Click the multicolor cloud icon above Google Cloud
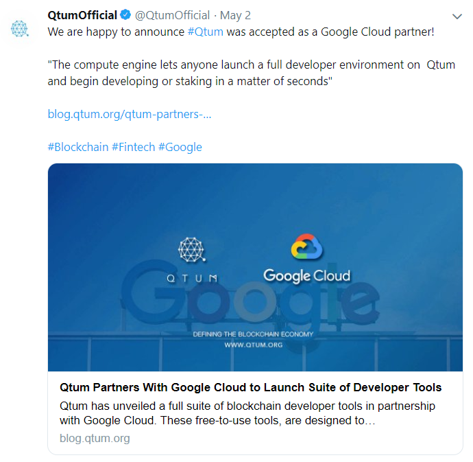Image resolution: width=473 pixels, height=462 pixels. coord(306,249)
